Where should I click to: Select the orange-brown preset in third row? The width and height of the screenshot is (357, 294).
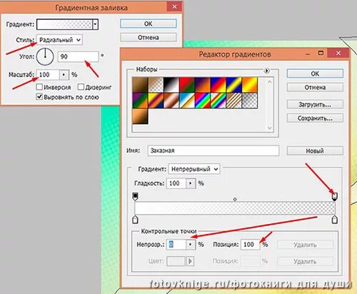coord(140,116)
